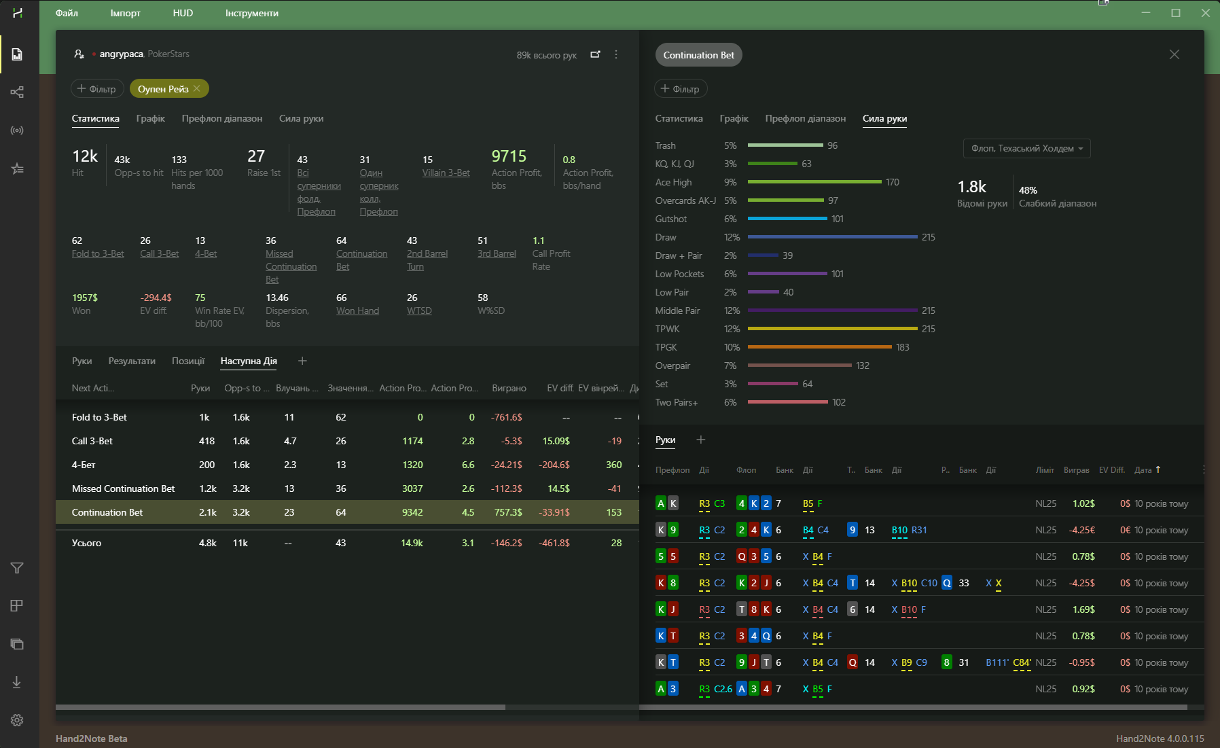Screen dimensions: 1220x748
Task: Open the starred list icon in sidebar
Action: [17, 168]
